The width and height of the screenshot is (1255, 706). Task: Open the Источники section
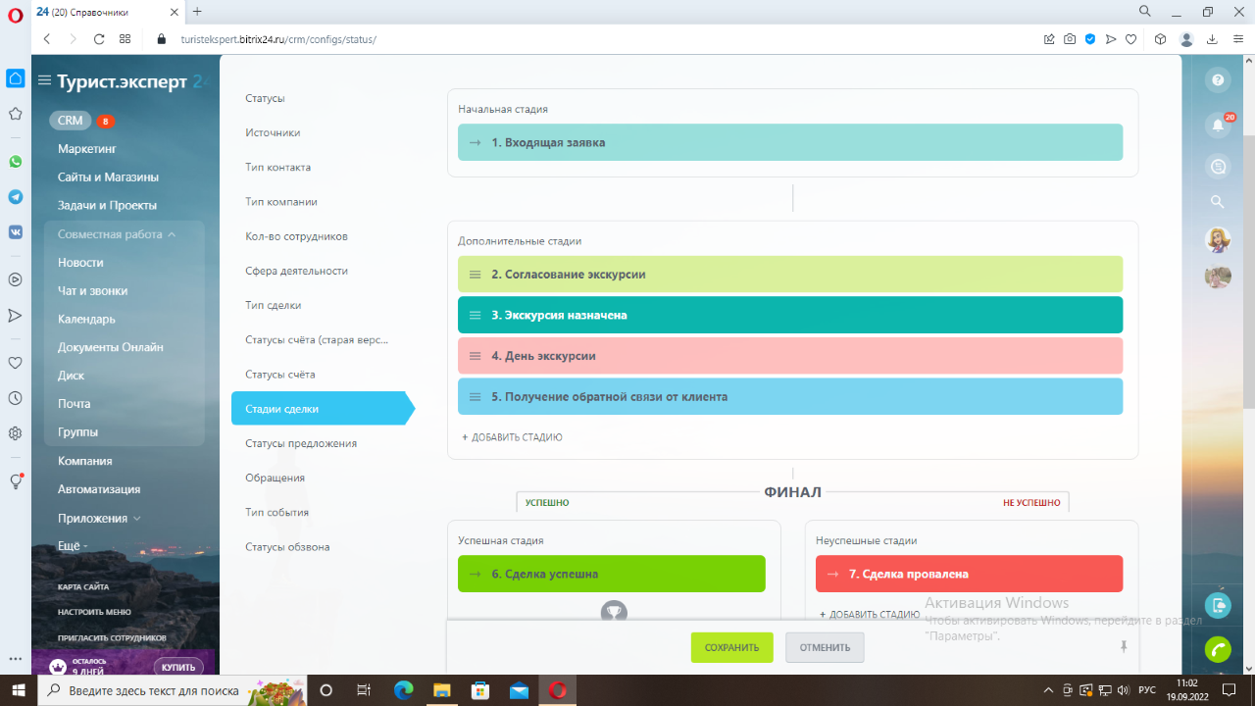click(273, 132)
